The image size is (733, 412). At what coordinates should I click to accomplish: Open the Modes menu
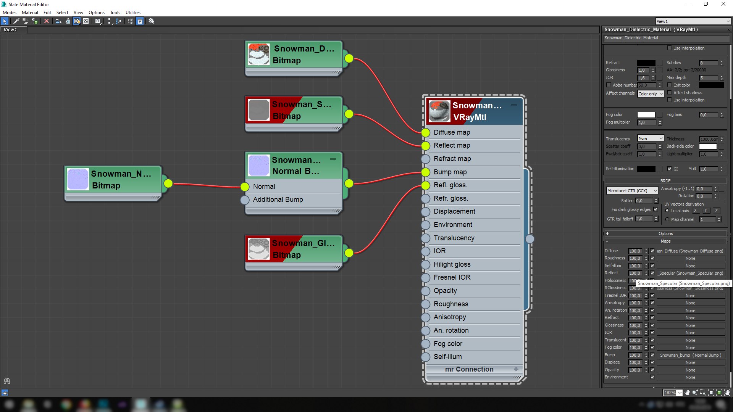[x=10, y=13]
